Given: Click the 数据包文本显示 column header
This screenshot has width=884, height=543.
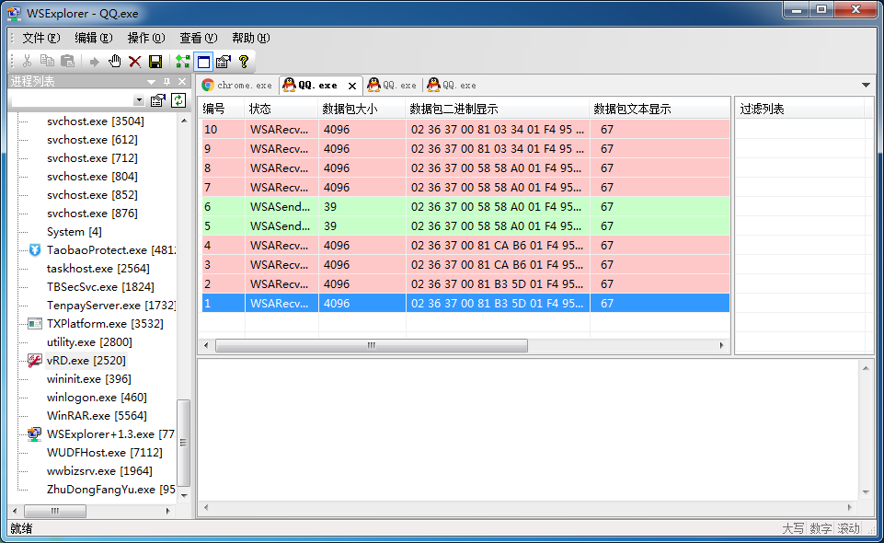Looking at the screenshot, I should (x=660, y=109).
